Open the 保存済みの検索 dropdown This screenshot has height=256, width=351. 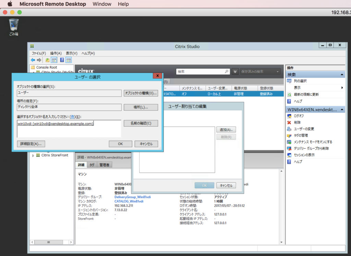(261, 72)
